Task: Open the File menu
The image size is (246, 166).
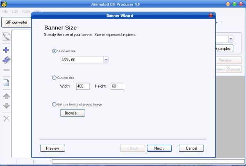Action: pyautogui.click(x=5, y=11)
